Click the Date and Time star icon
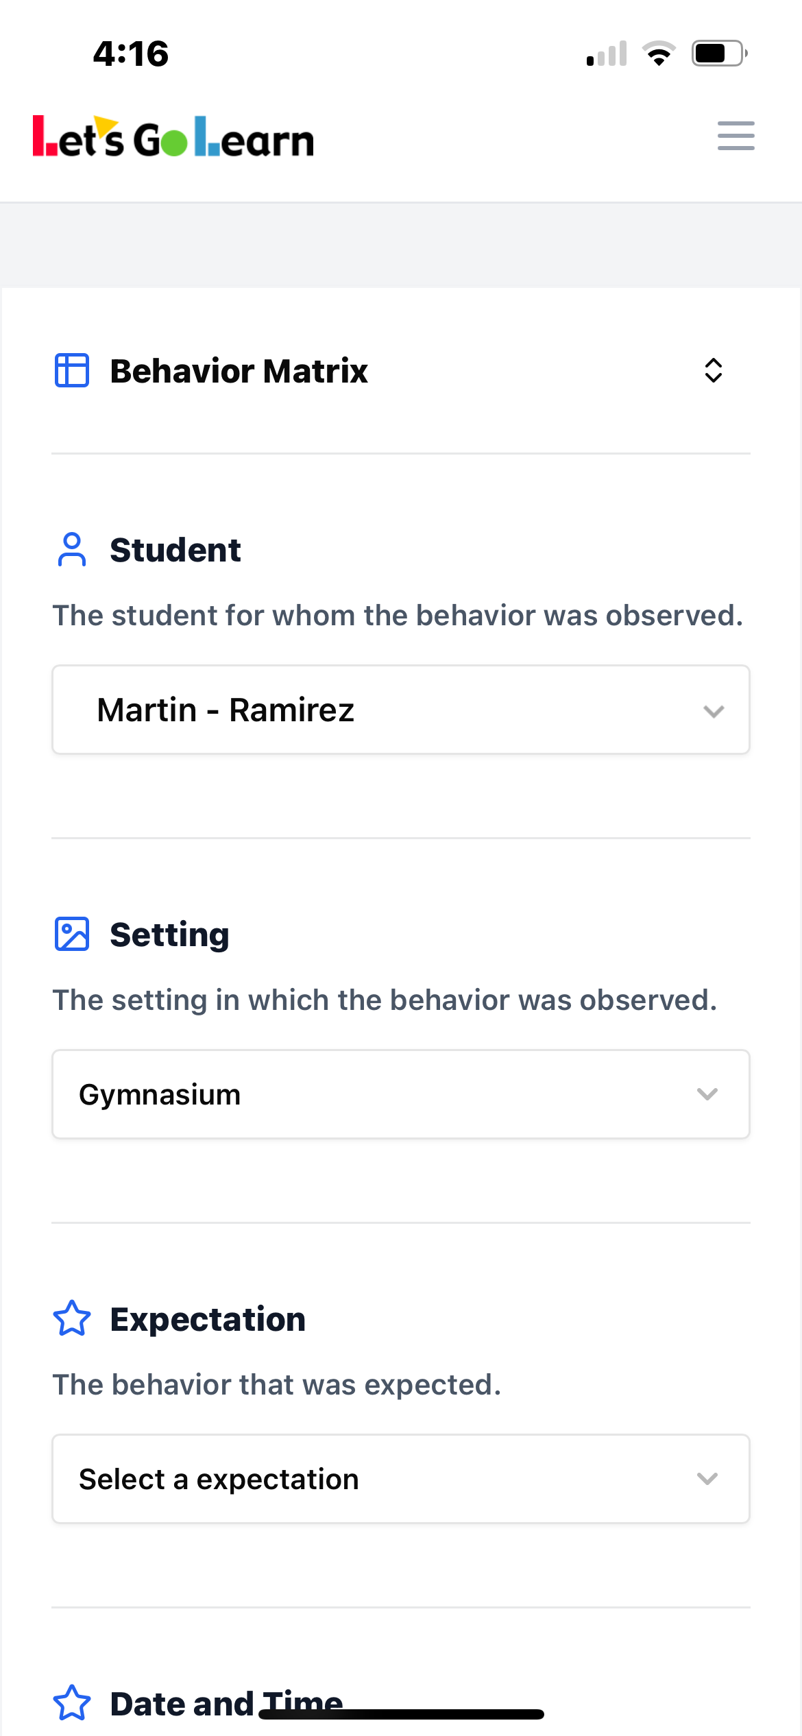This screenshot has width=802, height=1736. (72, 1703)
